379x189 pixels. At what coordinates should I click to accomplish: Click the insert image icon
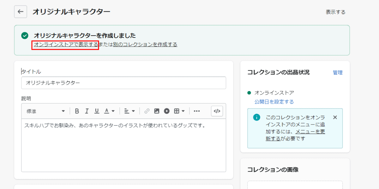click(157, 111)
